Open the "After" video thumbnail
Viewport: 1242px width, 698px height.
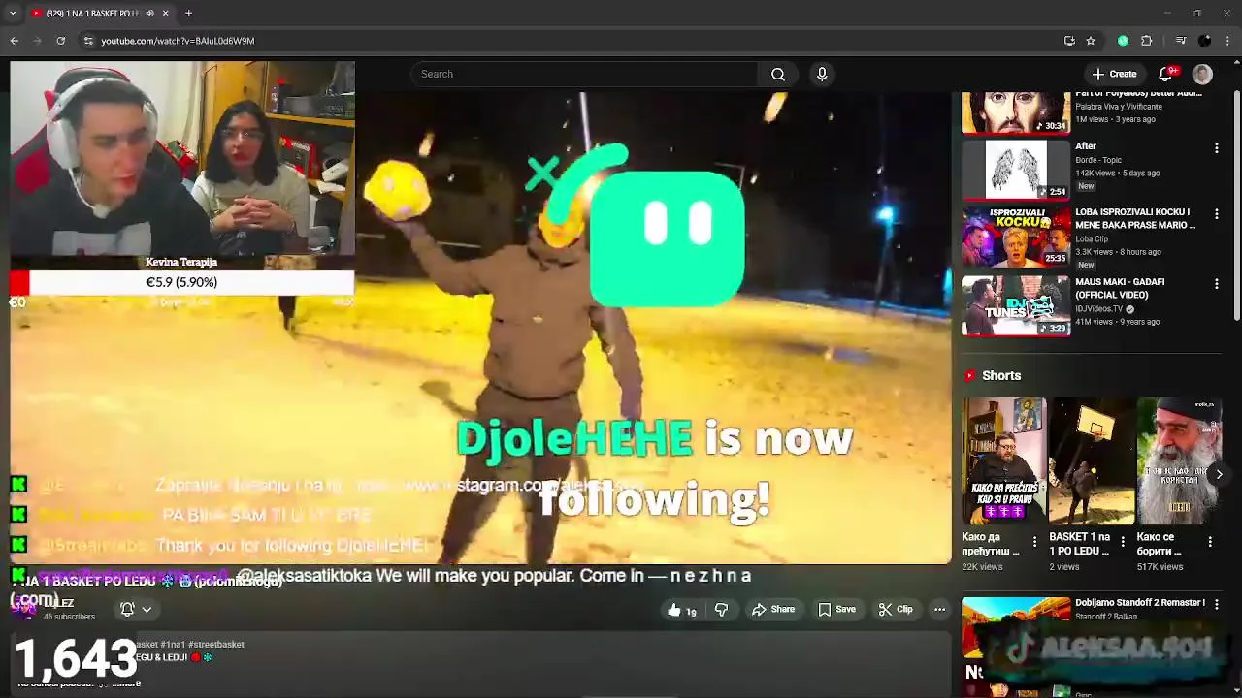[1015, 170]
